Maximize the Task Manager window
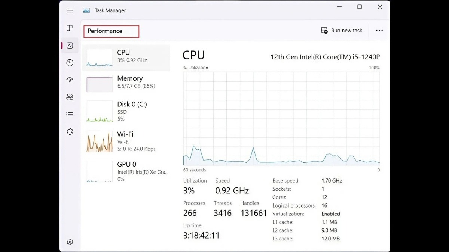The width and height of the screenshot is (449, 252). [360, 7]
